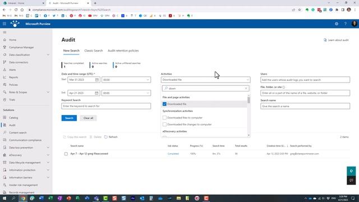Switch to Audit retention policies tab
359x202 pixels.
(123, 50)
